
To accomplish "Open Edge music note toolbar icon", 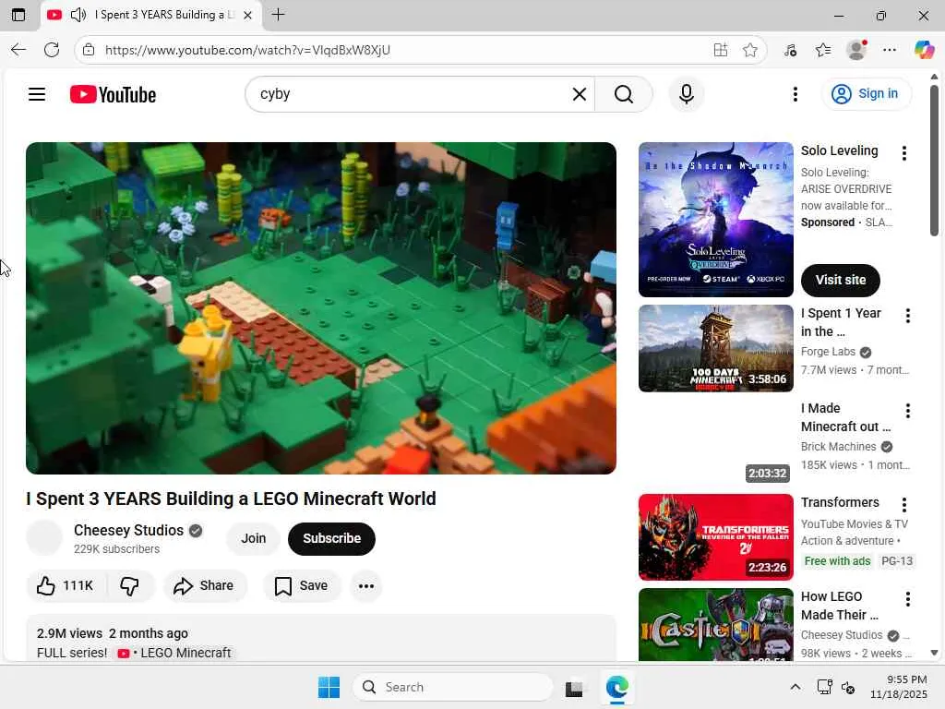I will click(791, 50).
